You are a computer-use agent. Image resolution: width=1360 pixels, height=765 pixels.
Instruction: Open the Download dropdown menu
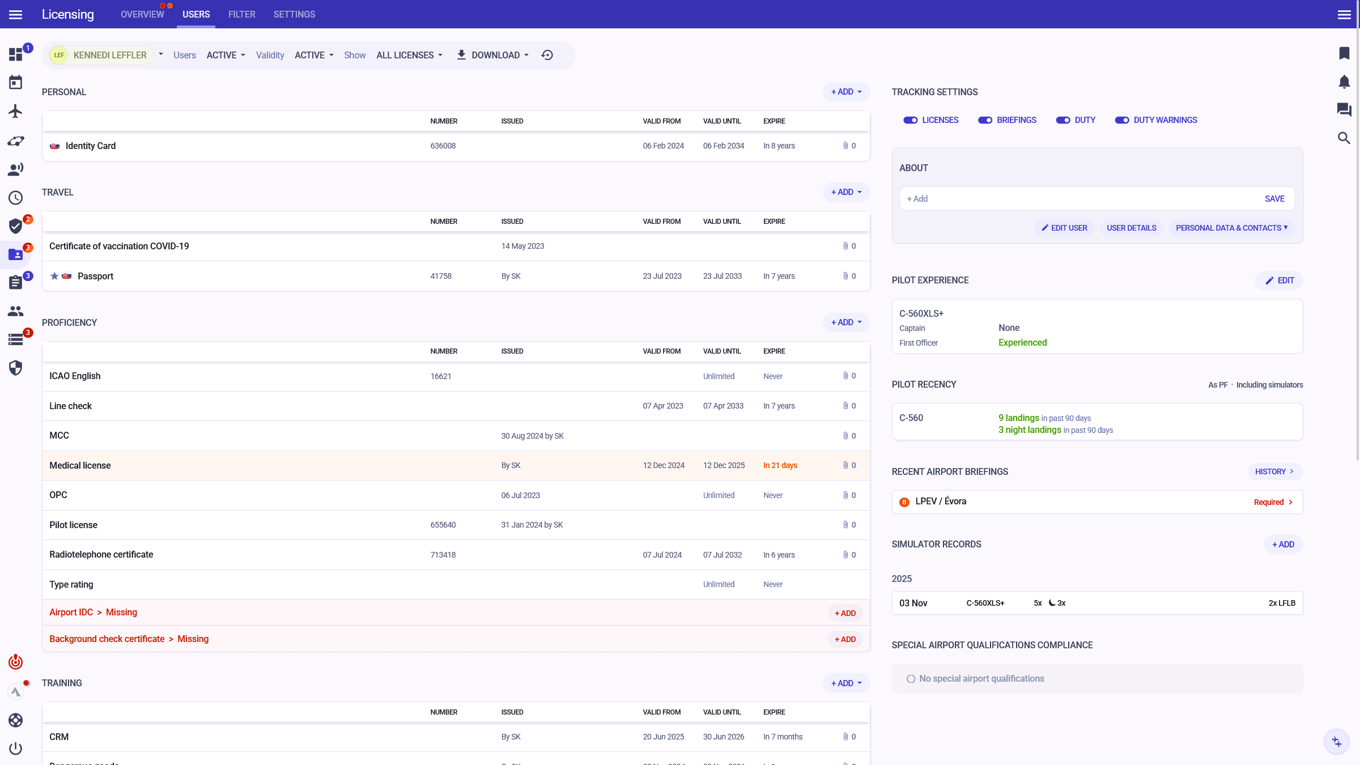493,55
